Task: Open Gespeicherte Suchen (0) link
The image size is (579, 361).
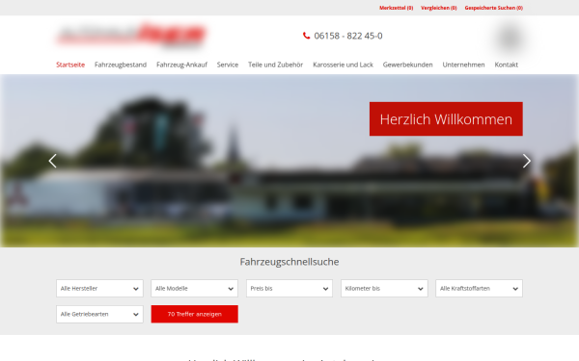Action: click(x=494, y=8)
